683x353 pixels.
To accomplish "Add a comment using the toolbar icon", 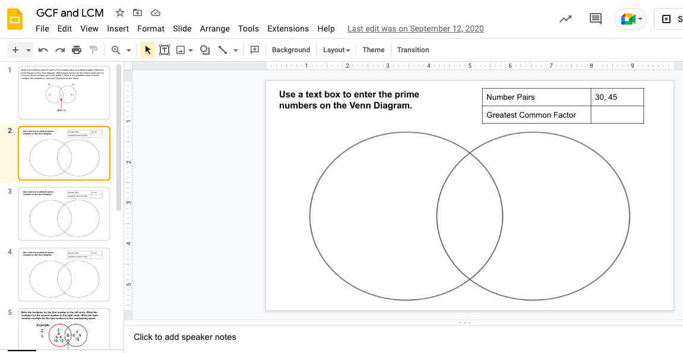I will [255, 50].
